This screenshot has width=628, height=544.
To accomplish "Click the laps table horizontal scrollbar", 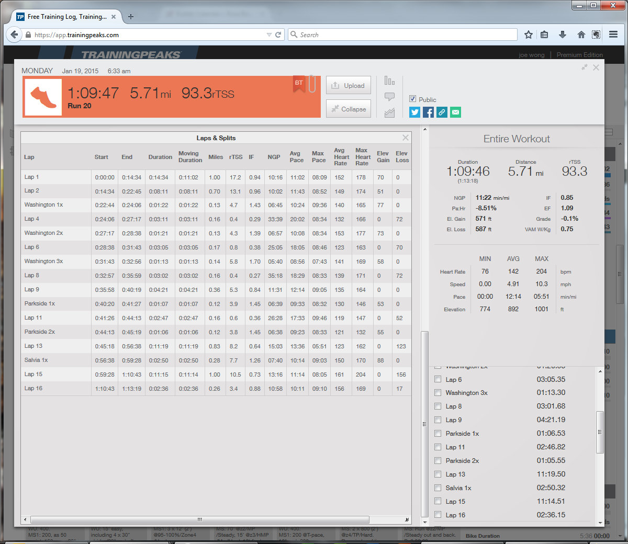I will pos(199,519).
